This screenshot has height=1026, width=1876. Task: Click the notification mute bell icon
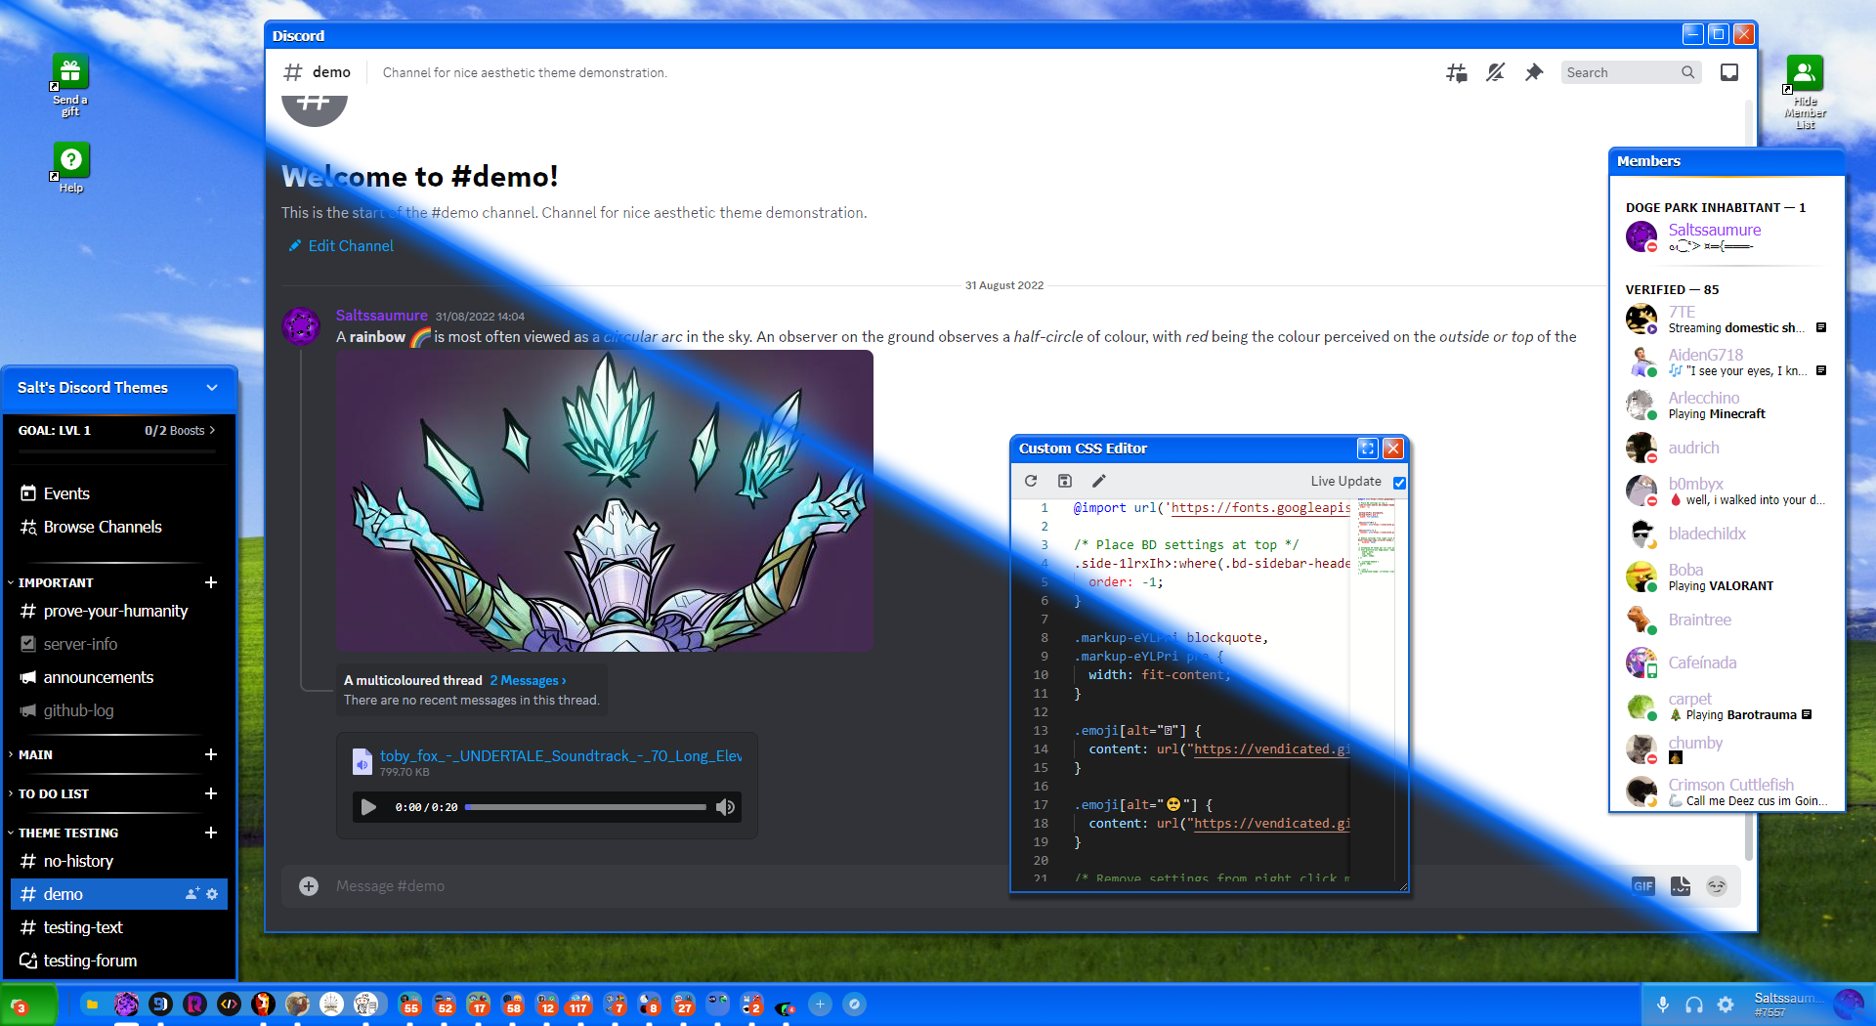click(1495, 72)
